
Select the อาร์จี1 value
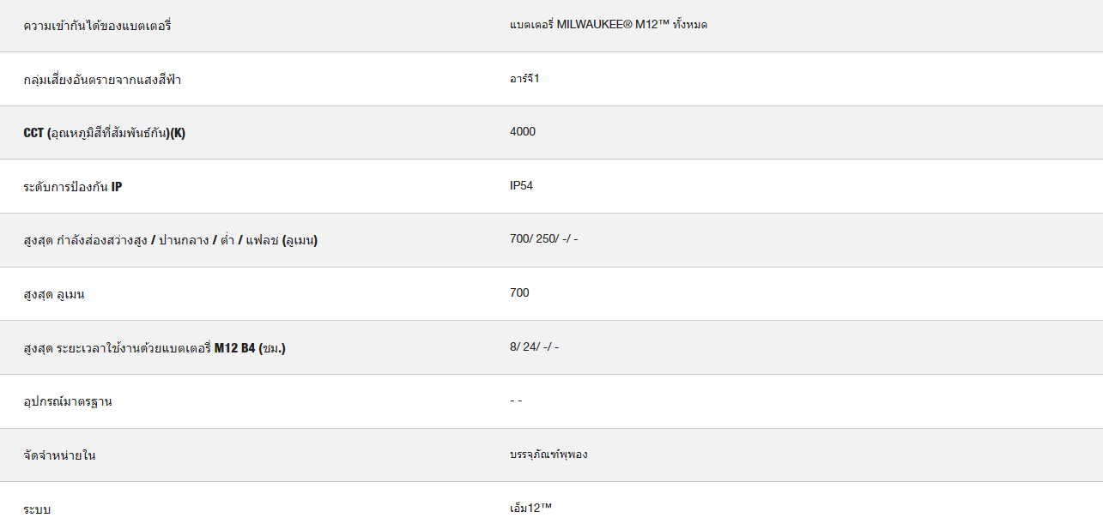[x=524, y=78]
